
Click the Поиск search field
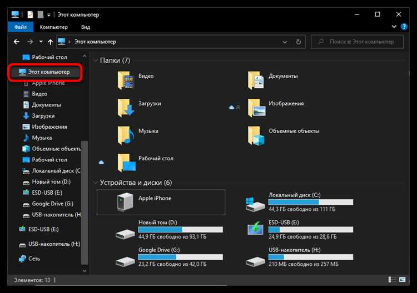[x=357, y=42]
